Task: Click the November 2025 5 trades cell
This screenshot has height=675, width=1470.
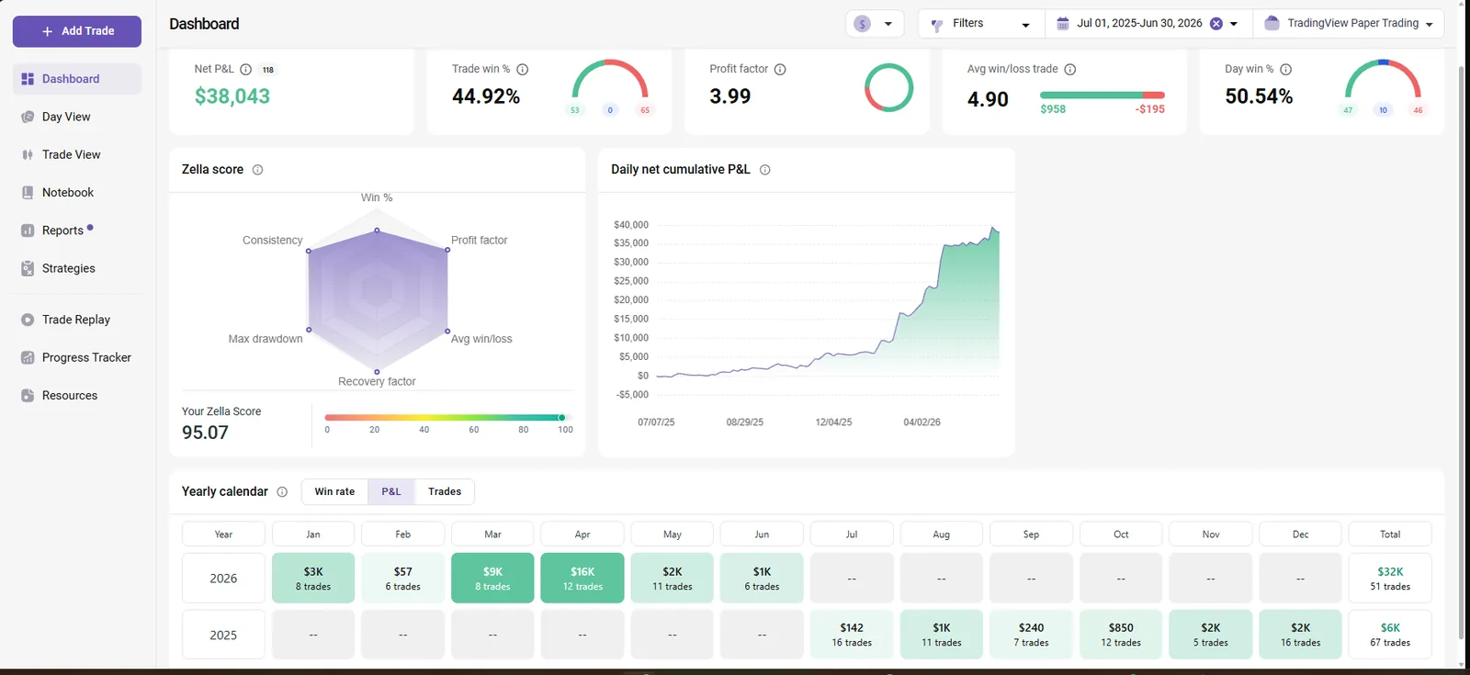Action: point(1211,635)
